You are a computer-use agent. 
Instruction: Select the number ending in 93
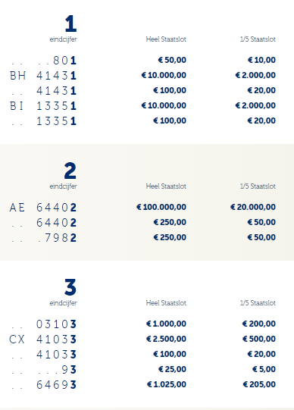coord(69,370)
